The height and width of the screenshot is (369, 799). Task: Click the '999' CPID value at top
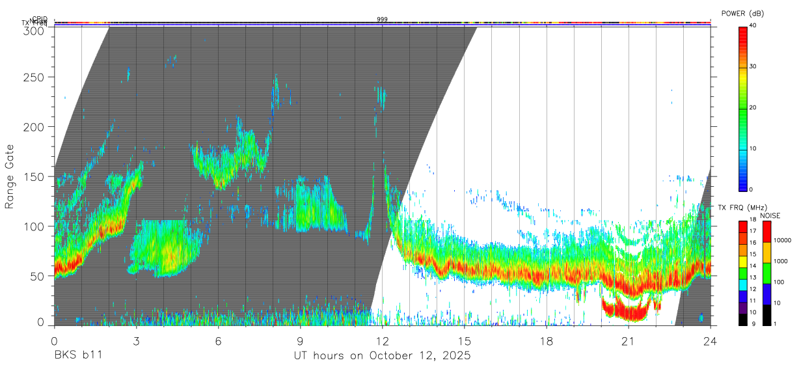(x=383, y=20)
